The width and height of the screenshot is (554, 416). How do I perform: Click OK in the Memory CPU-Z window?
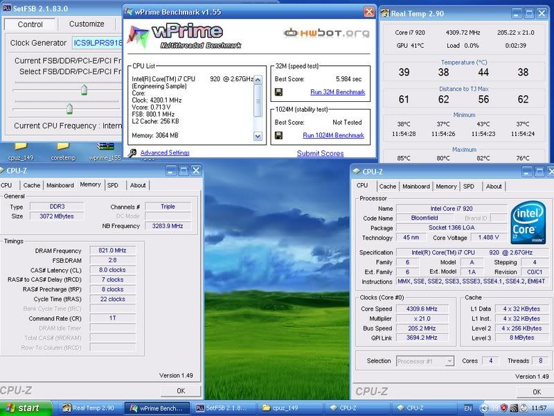pos(181,391)
